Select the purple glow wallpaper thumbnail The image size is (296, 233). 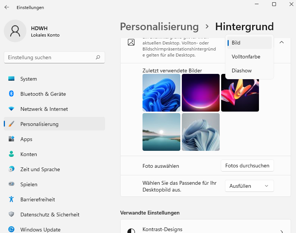201,93
